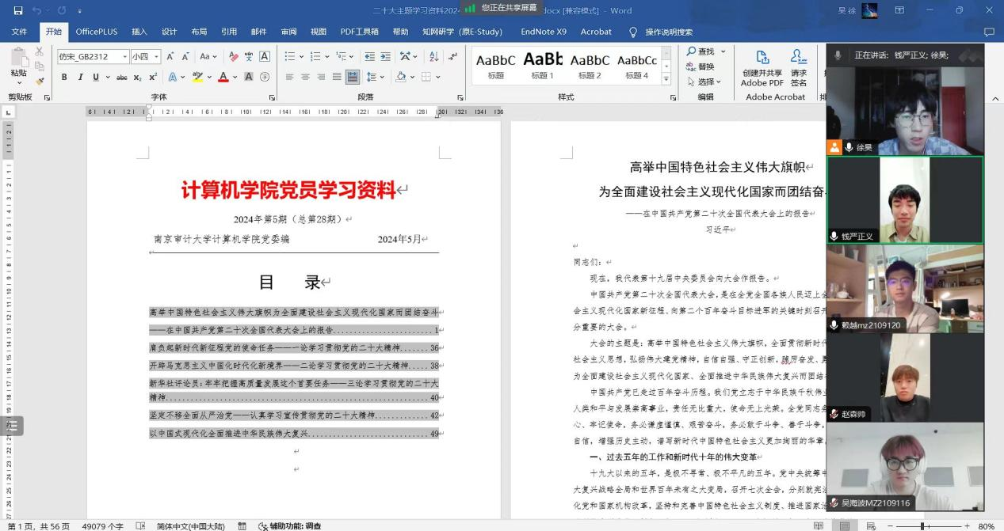The height and width of the screenshot is (531, 1004).
Task: Click the red font color swatch button
Action: tap(223, 77)
